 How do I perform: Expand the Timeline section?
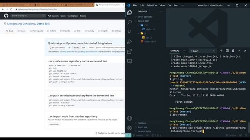tap(142, 127)
